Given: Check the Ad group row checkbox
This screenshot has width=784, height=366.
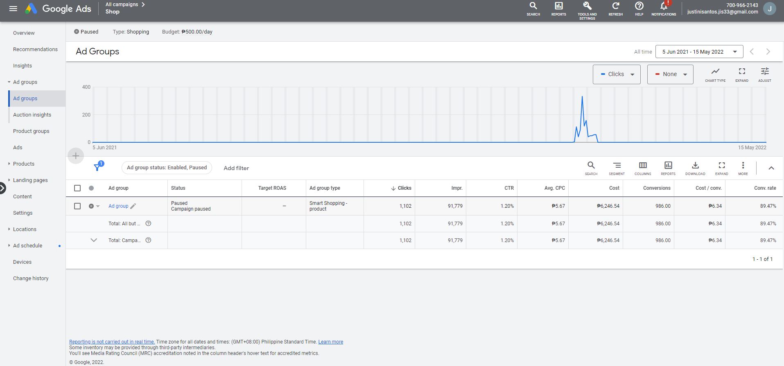Looking at the screenshot, I should pyautogui.click(x=77, y=206).
